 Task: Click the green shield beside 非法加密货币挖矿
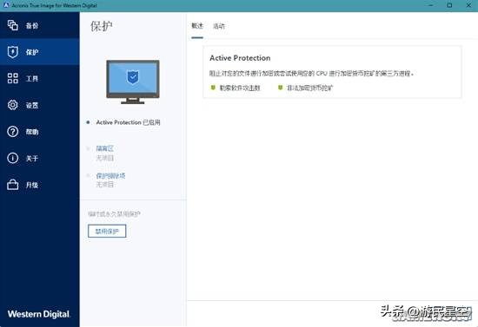coord(280,88)
